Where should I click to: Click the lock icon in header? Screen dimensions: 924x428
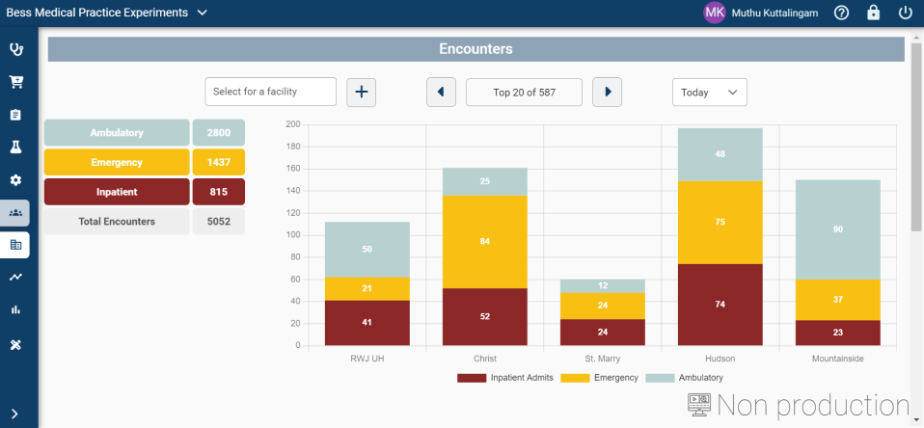coord(873,13)
